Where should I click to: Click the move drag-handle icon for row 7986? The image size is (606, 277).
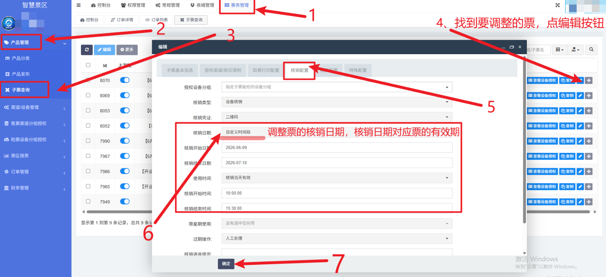pyautogui.click(x=589, y=172)
